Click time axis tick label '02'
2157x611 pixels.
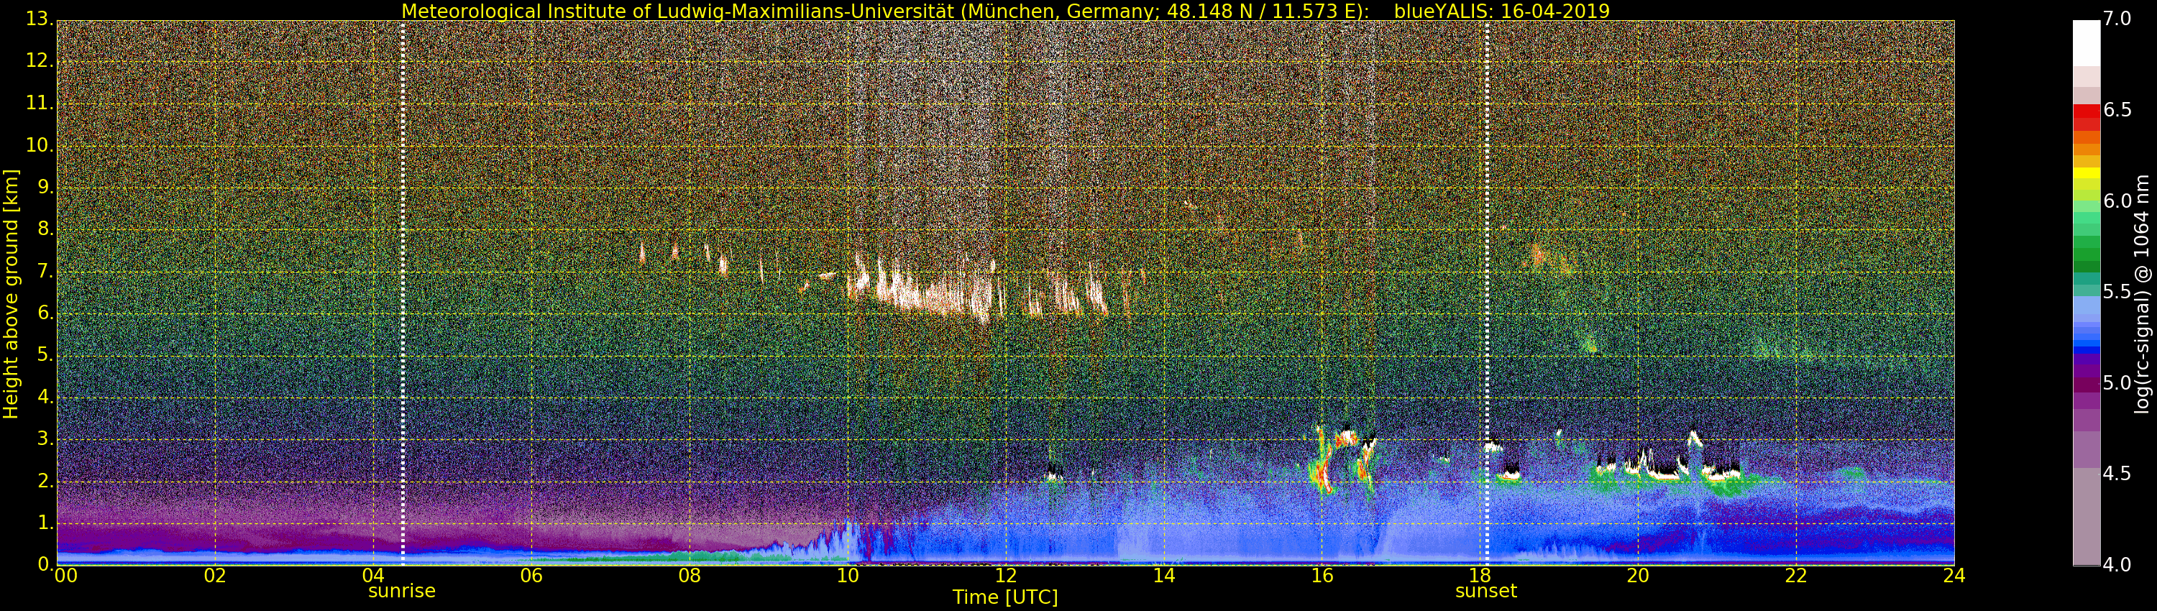215,576
